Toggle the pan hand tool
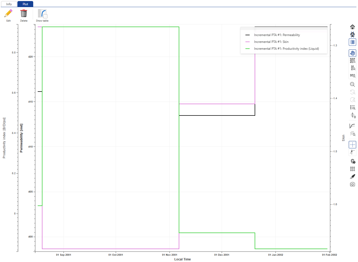358x262 pixels. coord(352,53)
